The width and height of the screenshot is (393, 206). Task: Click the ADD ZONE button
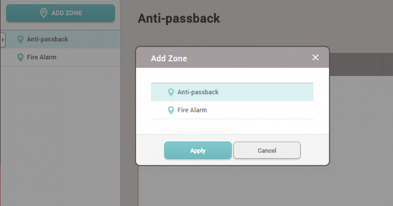[x=60, y=13]
